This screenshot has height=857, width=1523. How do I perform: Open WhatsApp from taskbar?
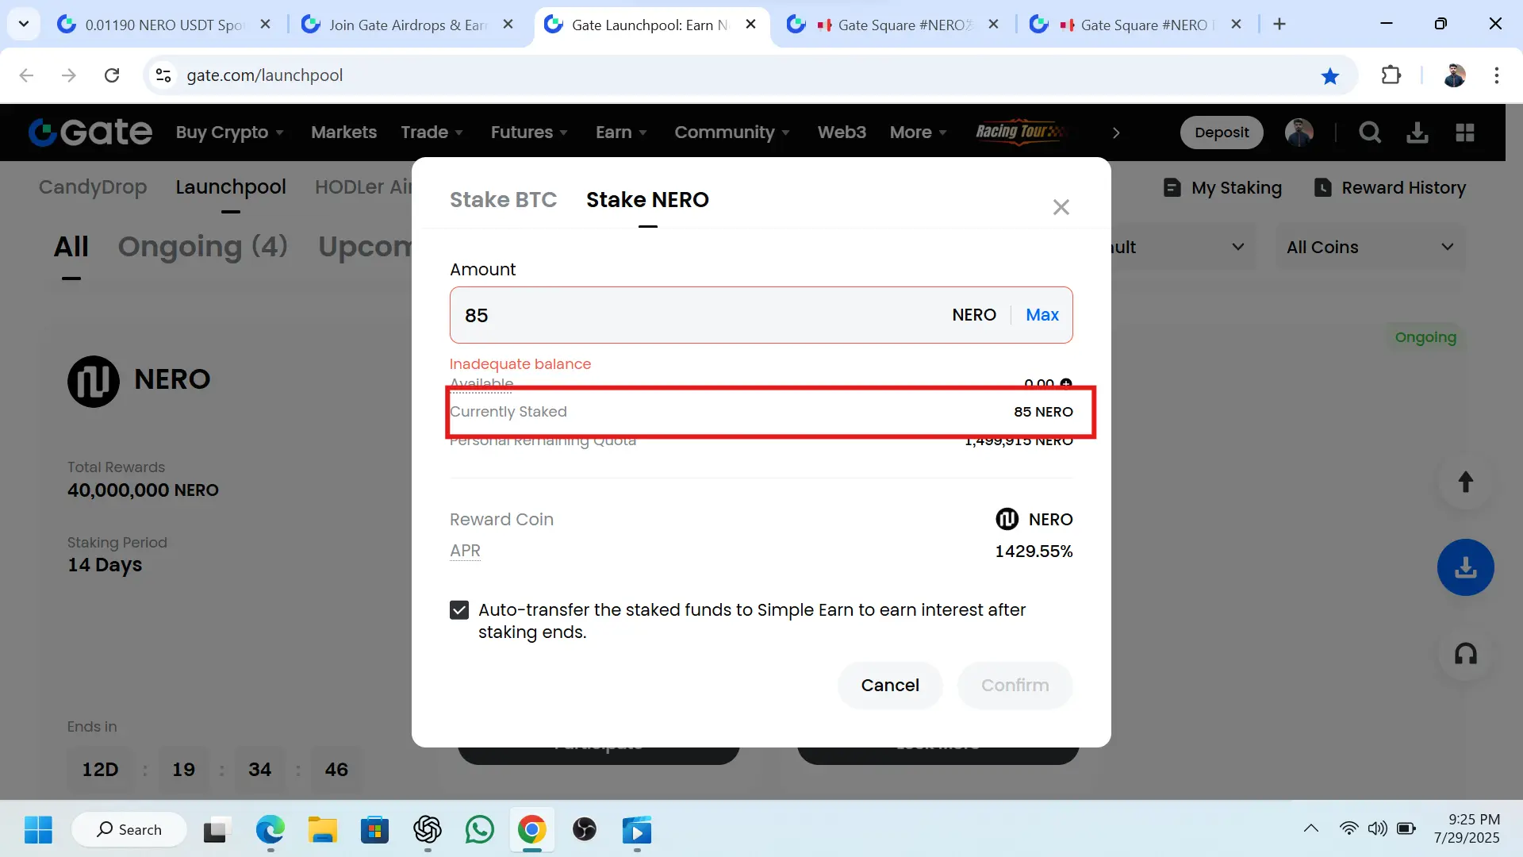click(480, 830)
